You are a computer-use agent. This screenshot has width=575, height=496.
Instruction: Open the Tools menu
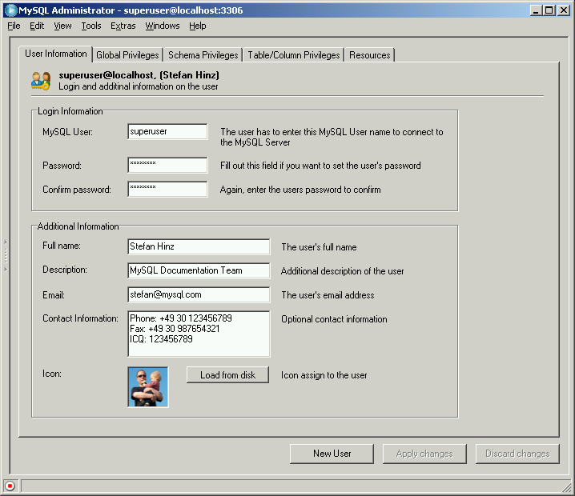[91, 26]
